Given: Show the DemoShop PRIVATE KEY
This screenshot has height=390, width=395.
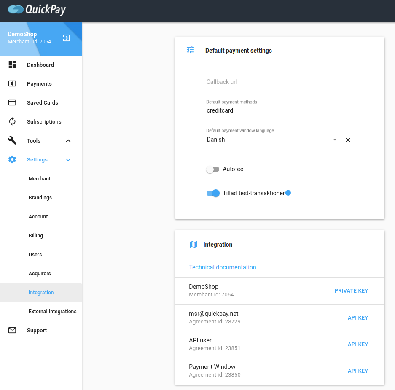Looking at the screenshot, I should tap(351, 291).
